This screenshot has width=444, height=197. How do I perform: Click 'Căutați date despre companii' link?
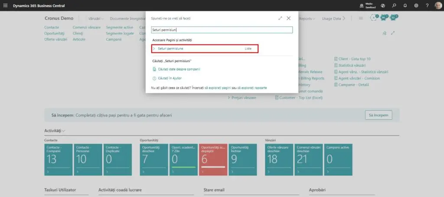tap(179, 69)
